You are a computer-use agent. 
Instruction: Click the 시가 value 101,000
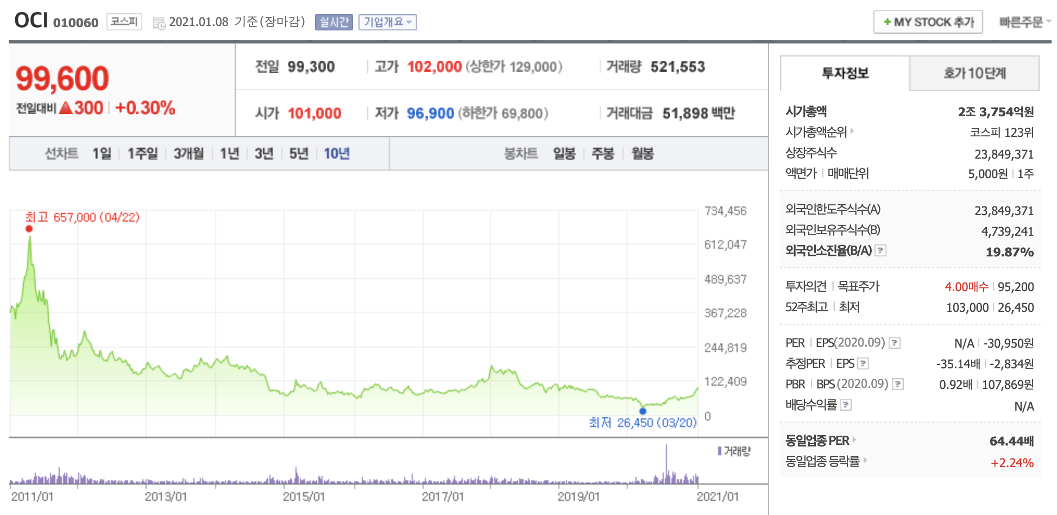(314, 114)
